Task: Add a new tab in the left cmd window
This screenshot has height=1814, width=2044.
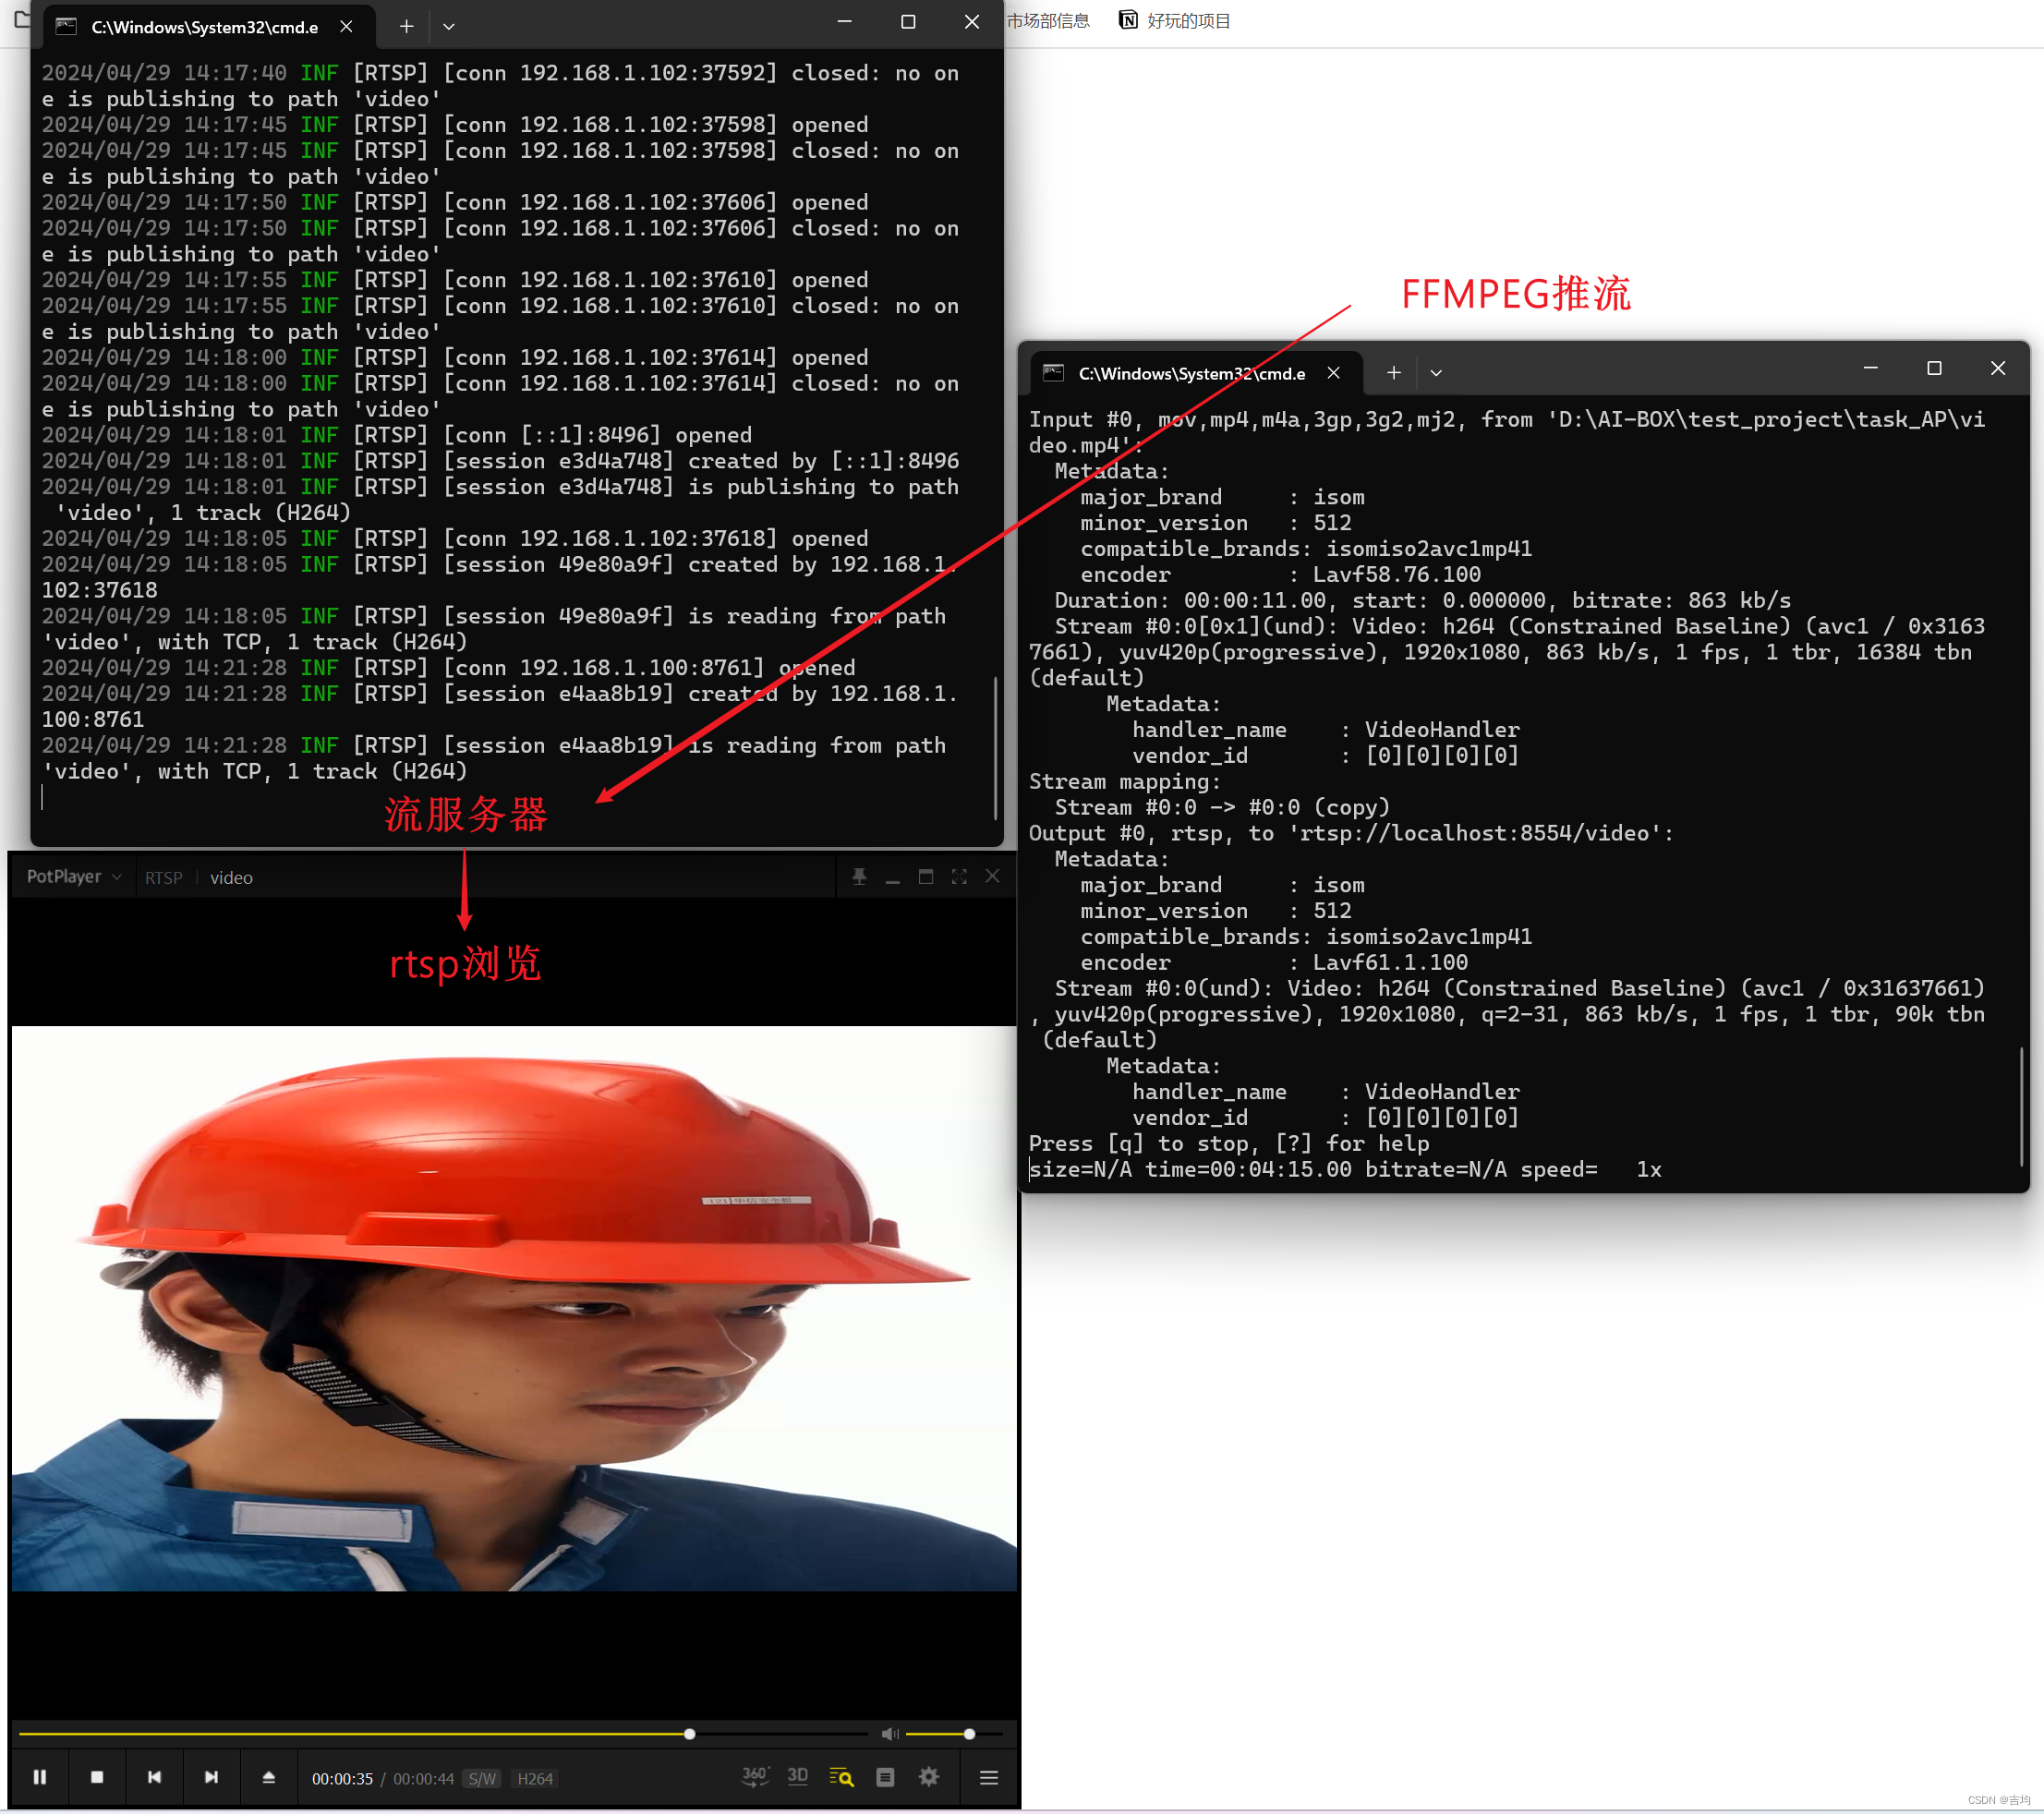Action: (406, 27)
